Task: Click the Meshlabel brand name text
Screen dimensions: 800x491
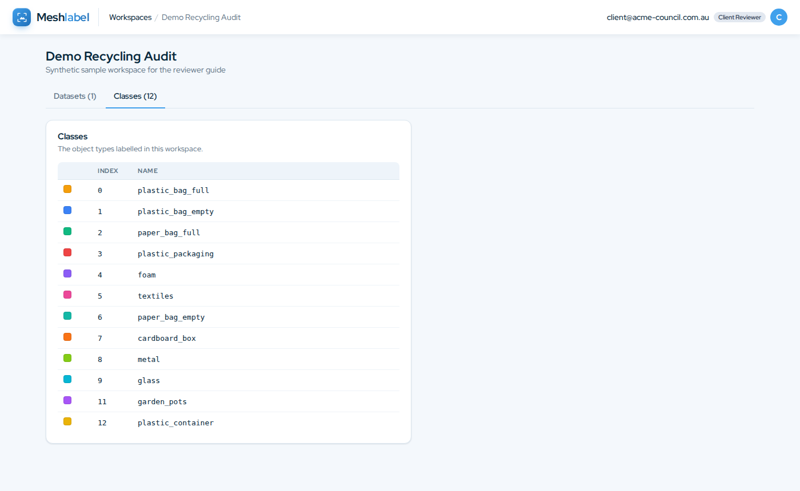Action: point(63,17)
